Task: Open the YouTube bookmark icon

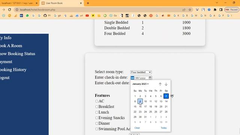Action: 87,16
